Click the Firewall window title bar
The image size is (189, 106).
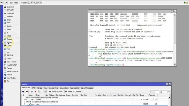[x=93, y=84]
